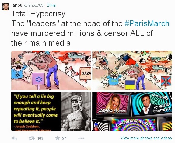Screen dimensions: 175x143
Task: Open Ian56's profile avatar picture
Action: (x=6, y=7)
